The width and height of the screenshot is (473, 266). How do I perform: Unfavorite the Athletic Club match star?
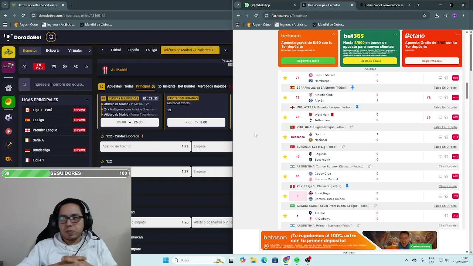(285, 98)
